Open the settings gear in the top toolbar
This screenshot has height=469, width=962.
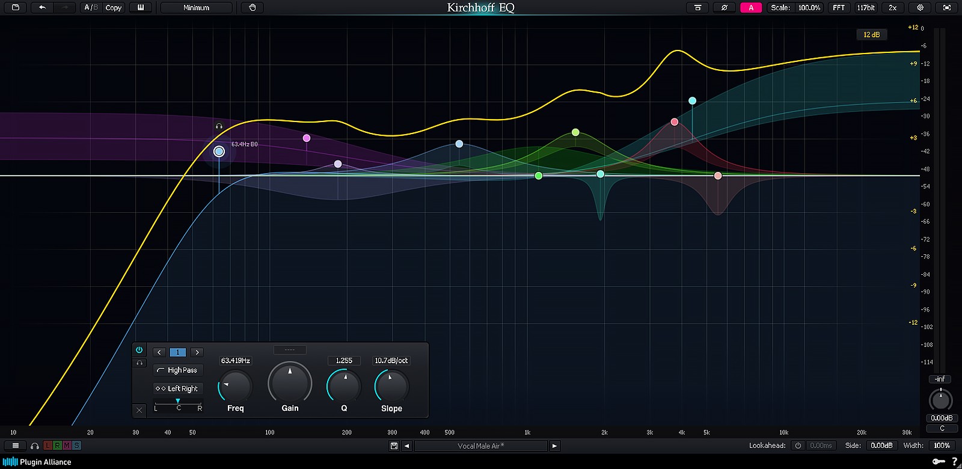[x=920, y=8]
